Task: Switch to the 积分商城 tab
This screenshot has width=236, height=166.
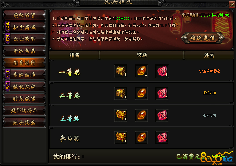Action: (x=24, y=27)
